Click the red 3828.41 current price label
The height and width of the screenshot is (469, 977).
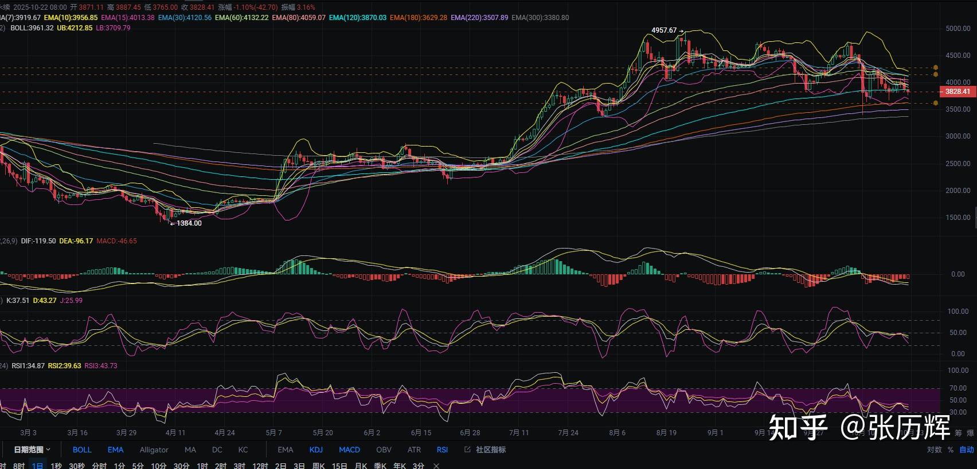(x=957, y=92)
